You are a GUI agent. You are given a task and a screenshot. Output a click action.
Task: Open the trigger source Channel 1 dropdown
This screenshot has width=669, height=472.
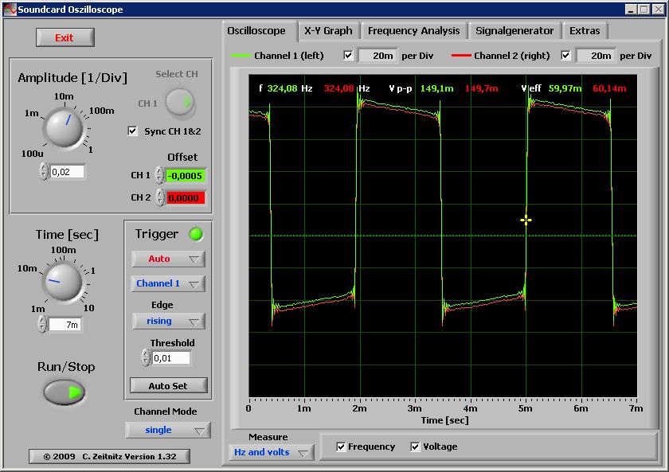pyautogui.click(x=168, y=283)
